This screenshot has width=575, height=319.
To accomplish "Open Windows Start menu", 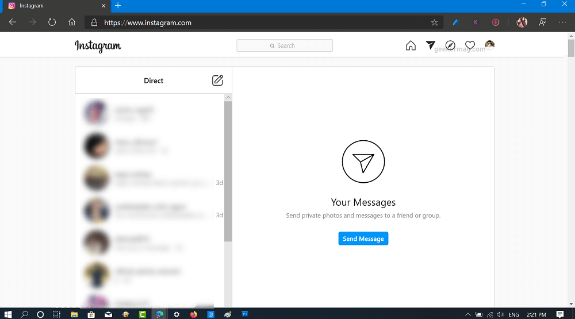I will click(7, 314).
